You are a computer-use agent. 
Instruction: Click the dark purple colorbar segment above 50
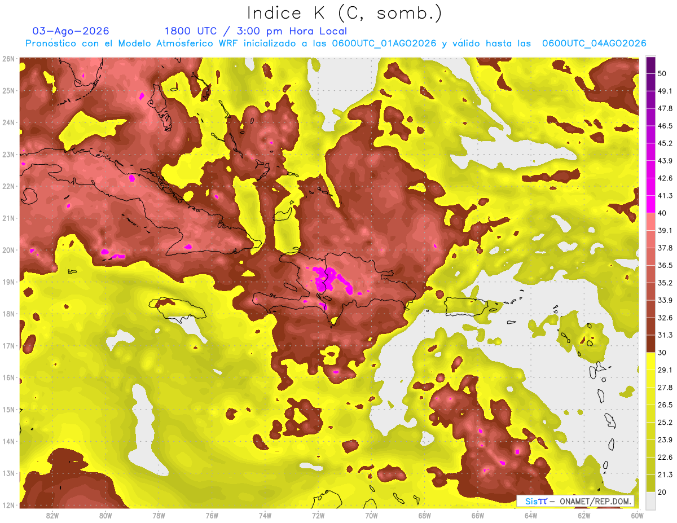click(650, 66)
